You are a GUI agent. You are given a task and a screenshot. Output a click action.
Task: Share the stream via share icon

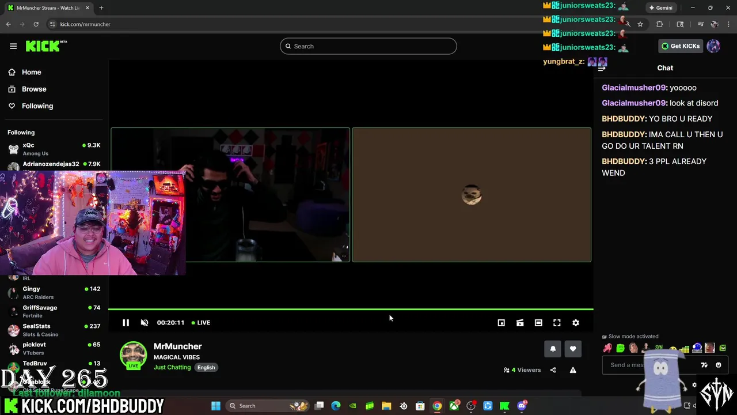click(x=553, y=370)
